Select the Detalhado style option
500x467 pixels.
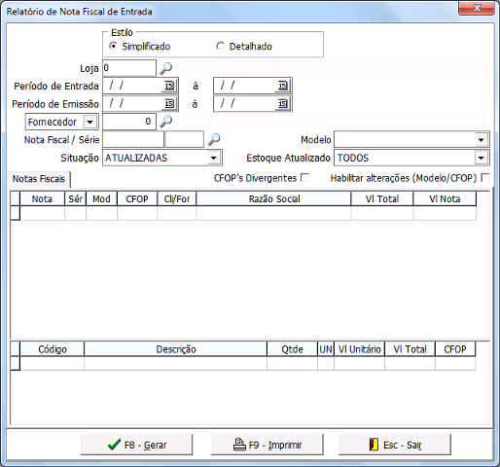coord(220,46)
